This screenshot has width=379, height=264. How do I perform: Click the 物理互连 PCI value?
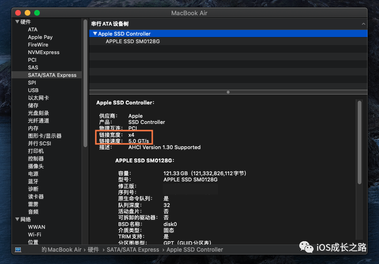[x=133, y=128]
